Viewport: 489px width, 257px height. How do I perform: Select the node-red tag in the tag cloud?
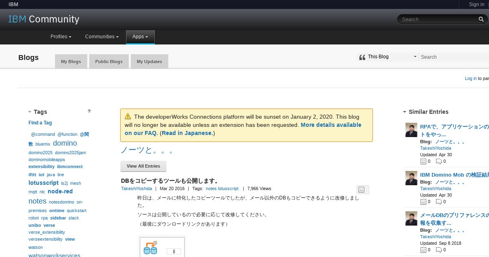point(60,191)
